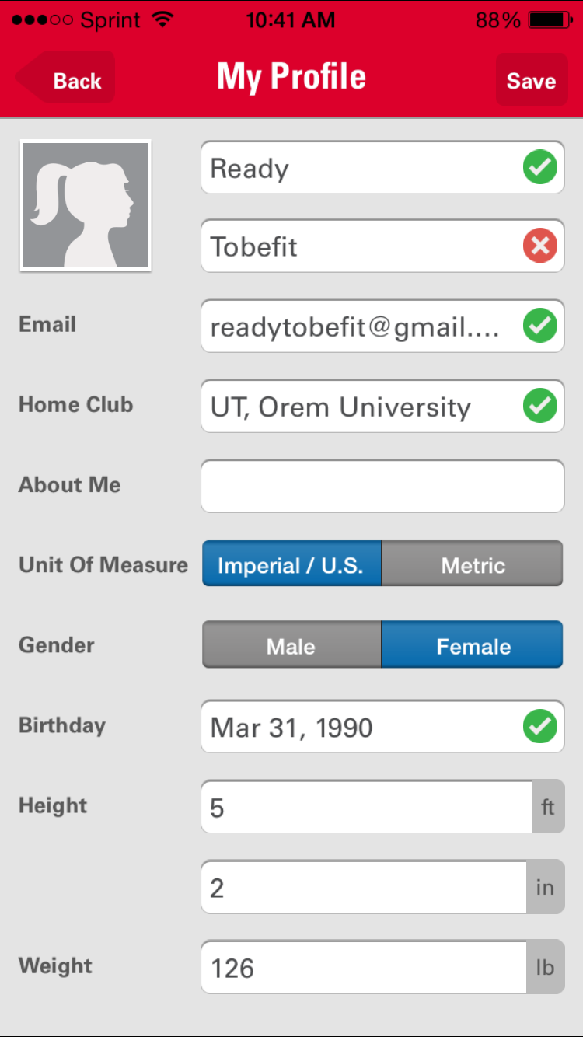The image size is (583, 1037).
Task: Edit the Height feet field
Action: click(x=365, y=808)
